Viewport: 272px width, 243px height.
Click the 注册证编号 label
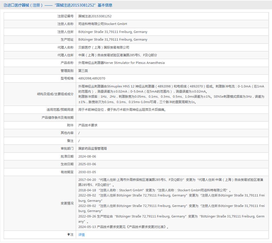[65, 16]
